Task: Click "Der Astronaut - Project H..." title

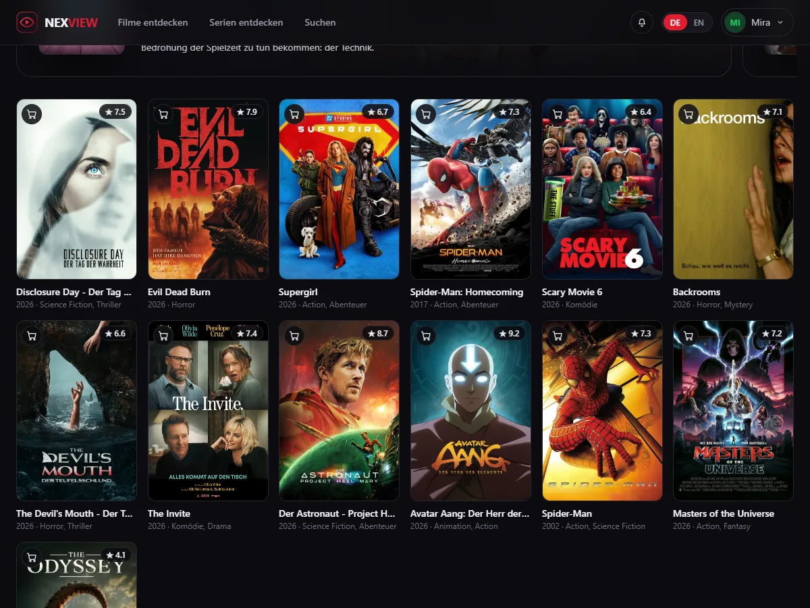Action: click(337, 513)
